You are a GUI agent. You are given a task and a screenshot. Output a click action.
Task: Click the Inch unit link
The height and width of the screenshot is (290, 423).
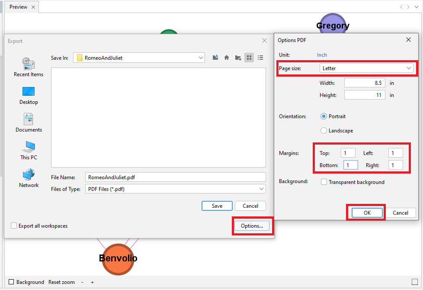[x=322, y=55]
